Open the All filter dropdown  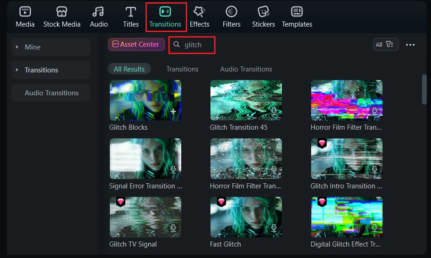[386, 44]
